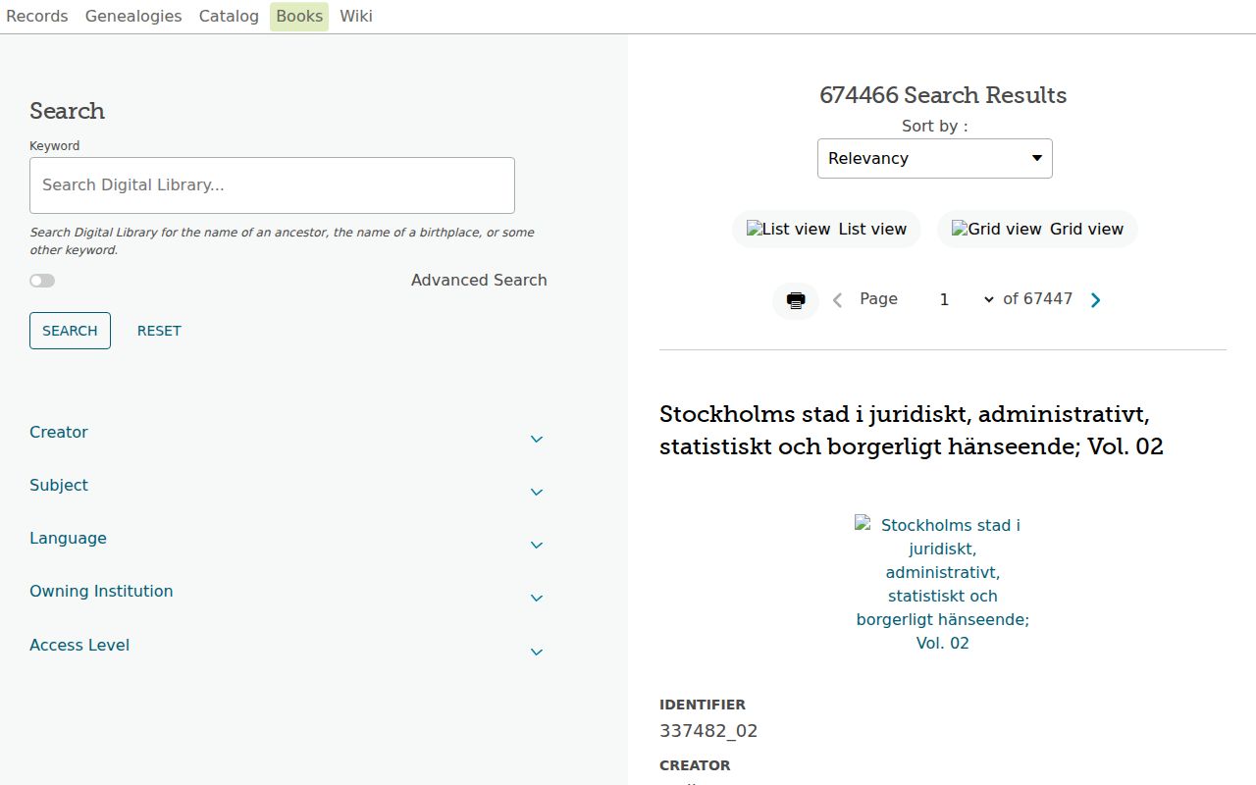Expand the Subject filter

(x=288, y=486)
